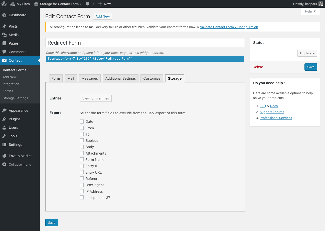Image resolution: width=325 pixels, height=231 pixels.
Task: Expand the Help dropdown
Action: (x=310, y=11)
